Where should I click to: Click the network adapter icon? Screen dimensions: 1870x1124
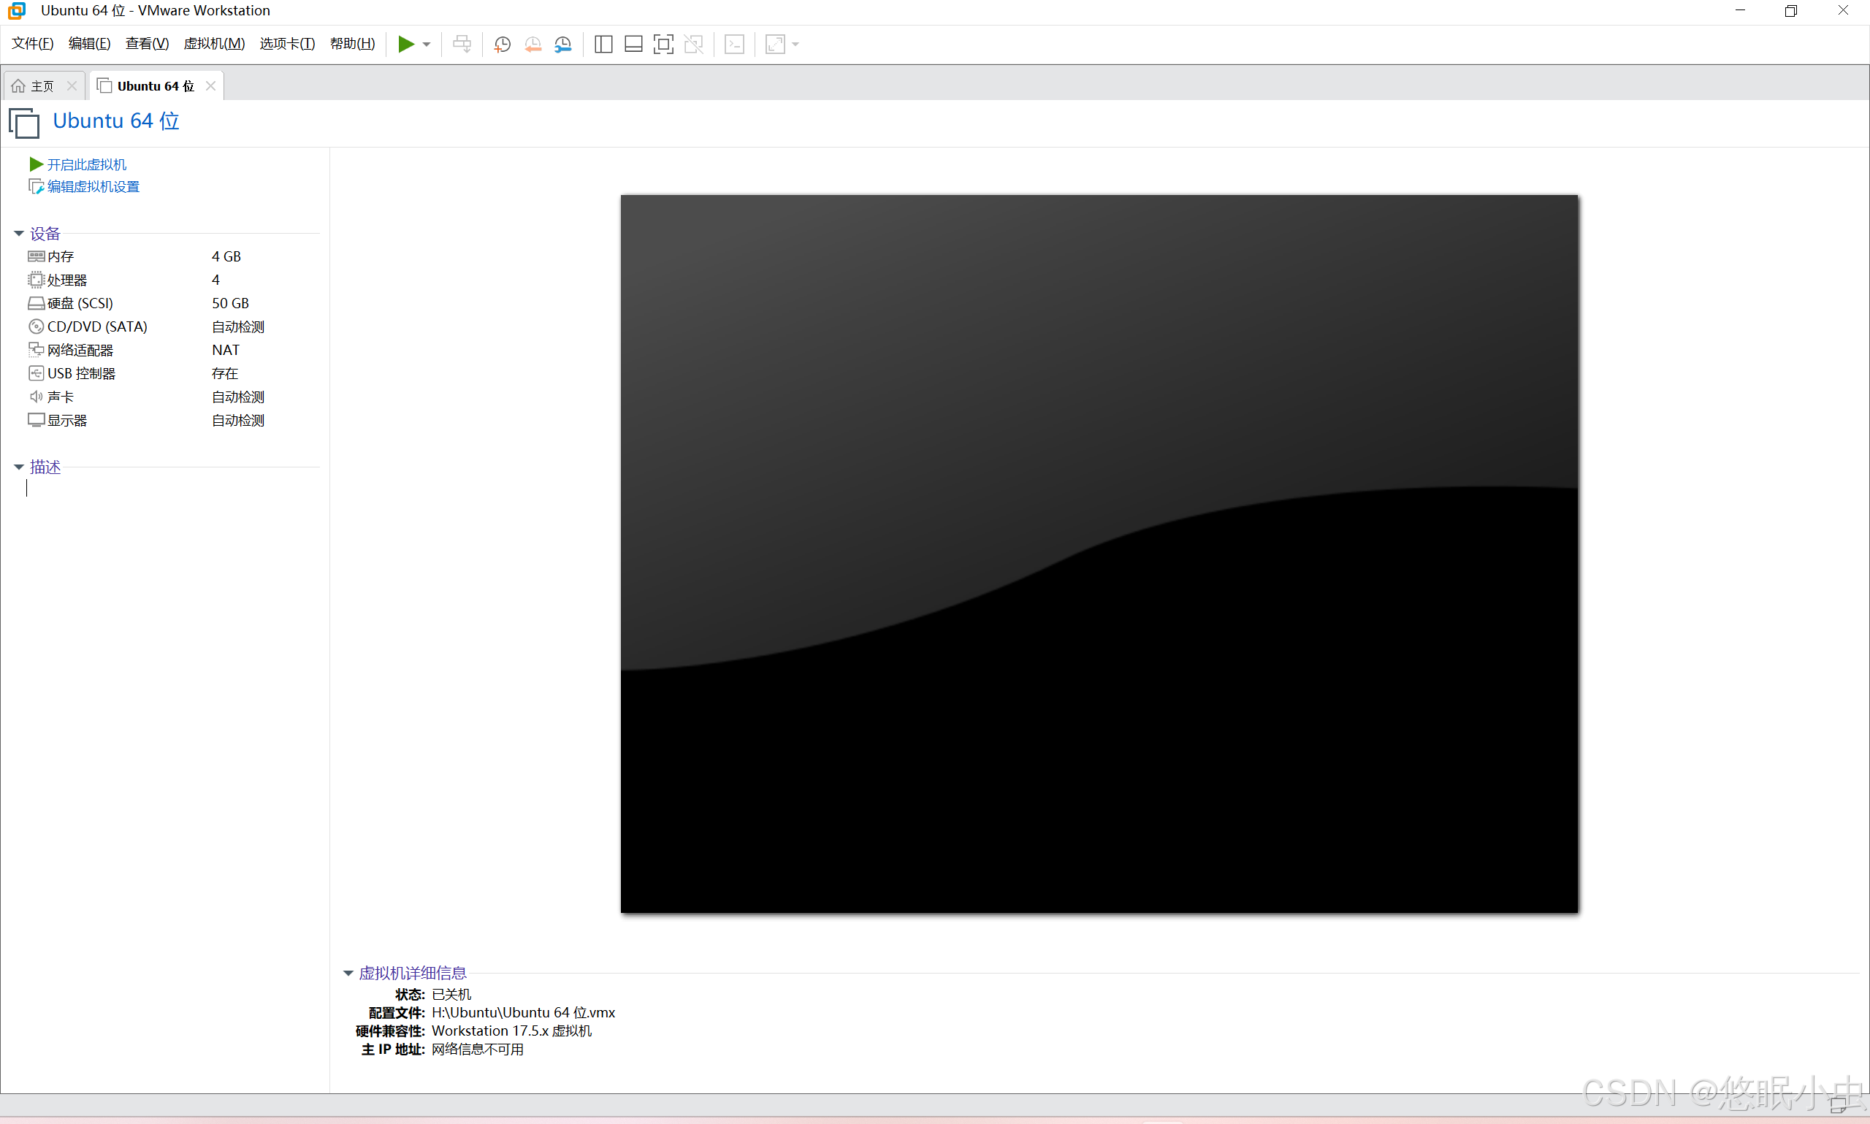point(37,350)
